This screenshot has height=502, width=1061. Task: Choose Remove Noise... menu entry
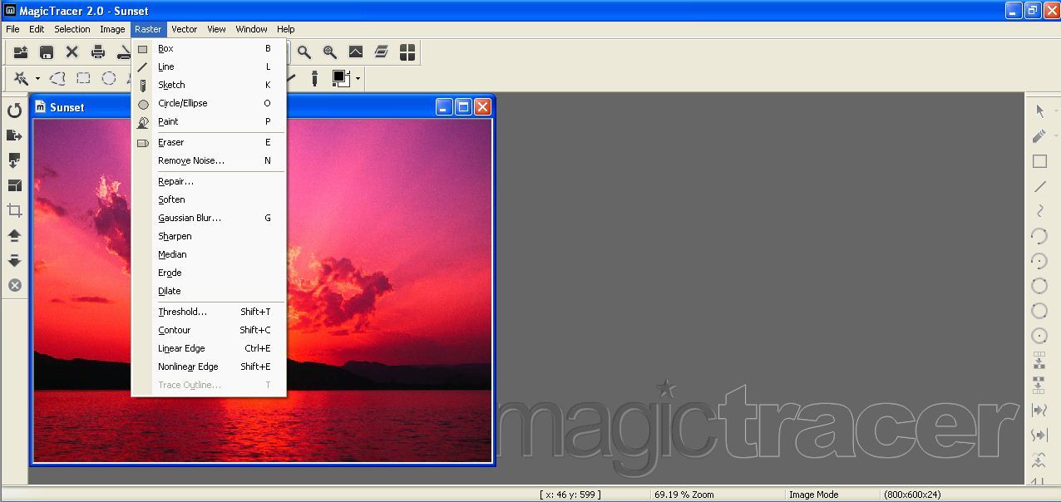click(x=209, y=160)
